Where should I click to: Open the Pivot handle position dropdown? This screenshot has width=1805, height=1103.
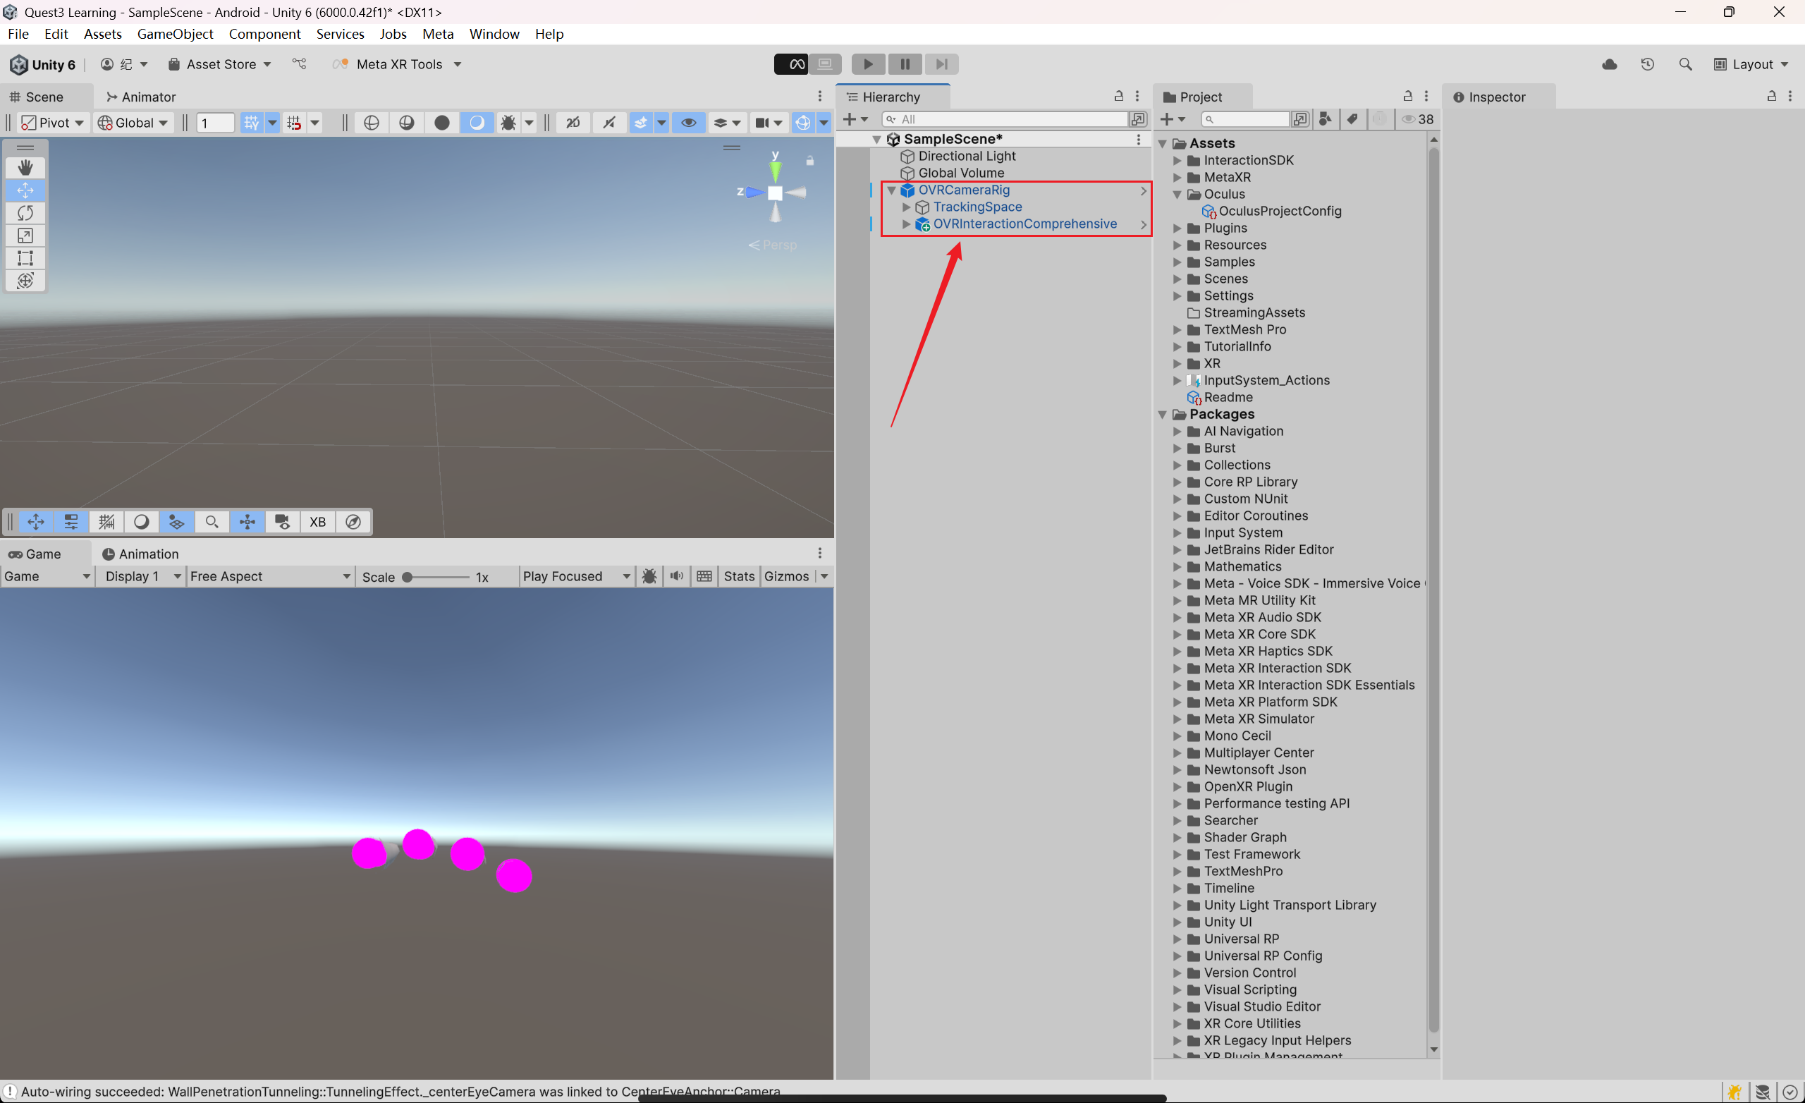click(52, 123)
